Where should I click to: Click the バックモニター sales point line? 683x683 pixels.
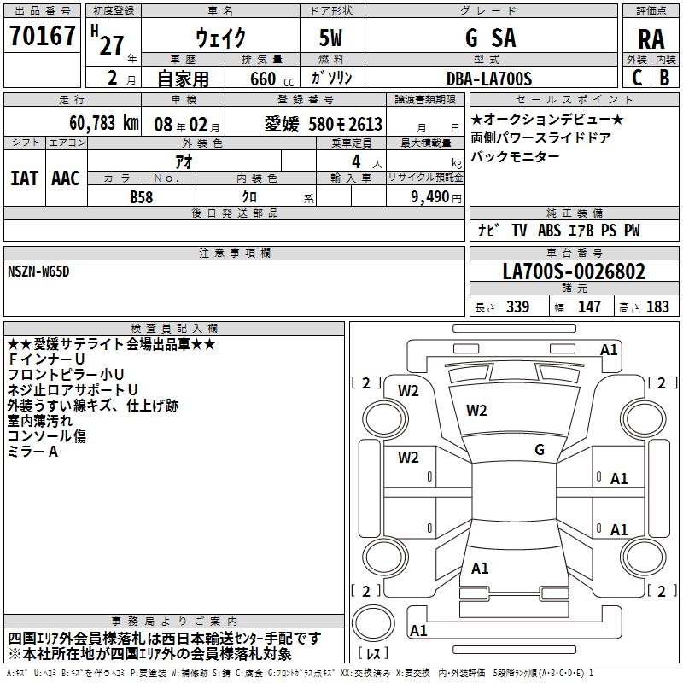516,156
